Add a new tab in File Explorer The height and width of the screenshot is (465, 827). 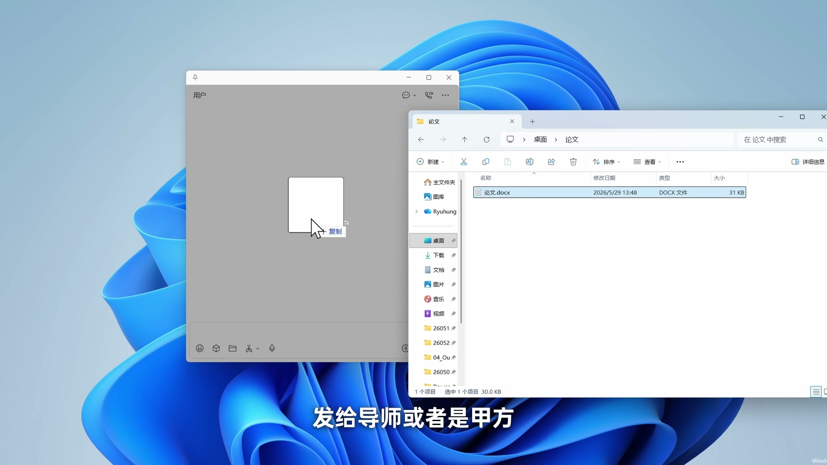pos(532,121)
